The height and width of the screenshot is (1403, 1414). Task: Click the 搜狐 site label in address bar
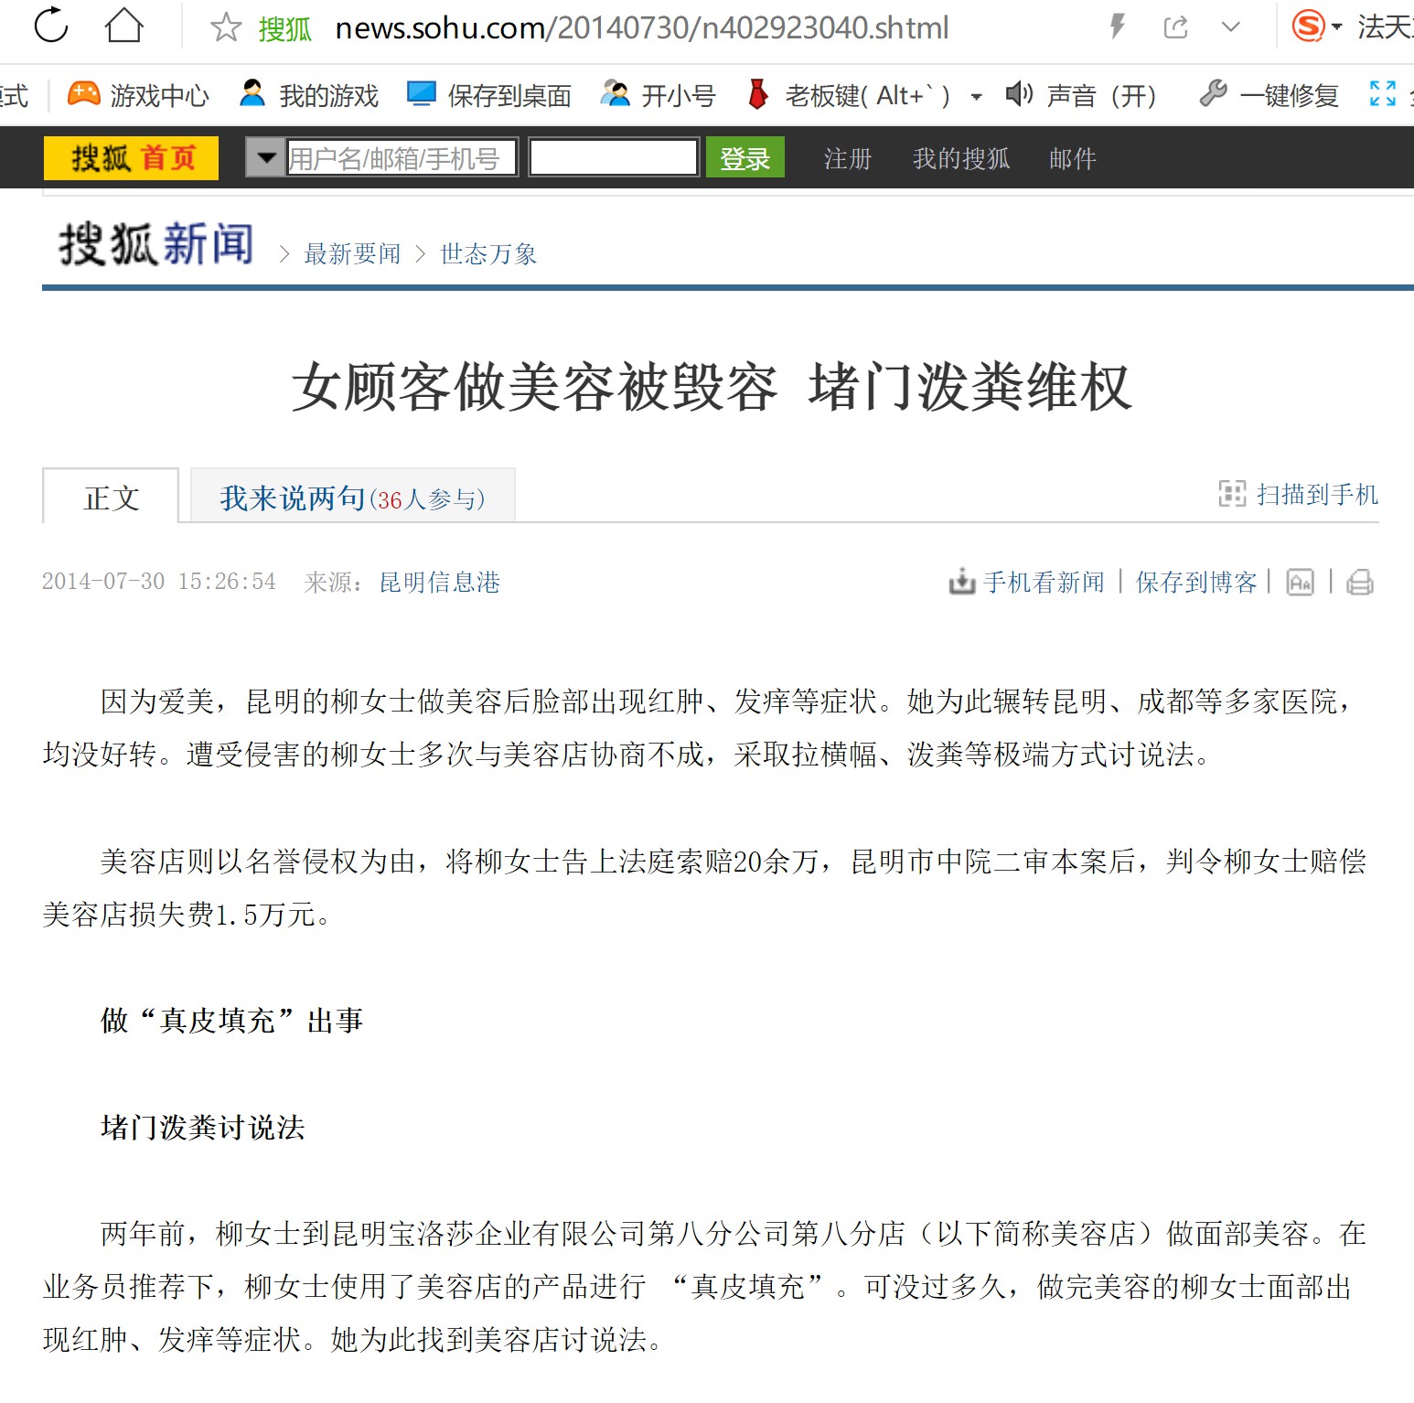284,29
